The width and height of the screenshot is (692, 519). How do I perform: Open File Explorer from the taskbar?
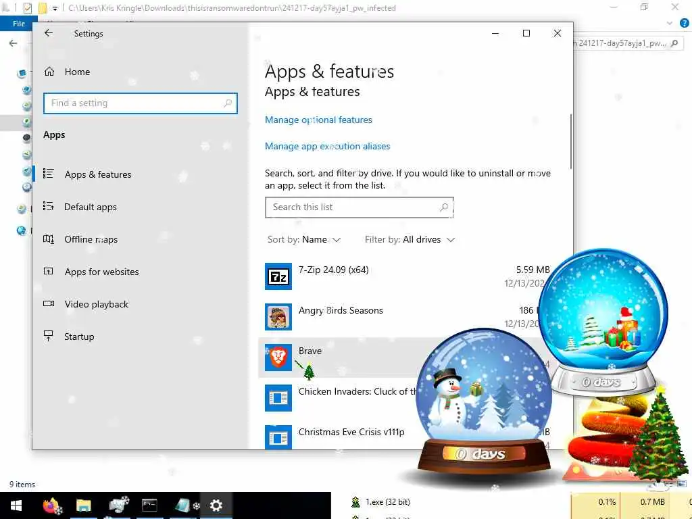coord(83,505)
